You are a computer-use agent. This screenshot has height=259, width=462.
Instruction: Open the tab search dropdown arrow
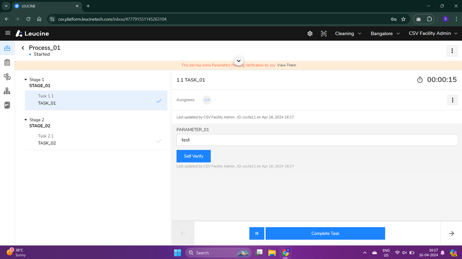click(6, 6)
